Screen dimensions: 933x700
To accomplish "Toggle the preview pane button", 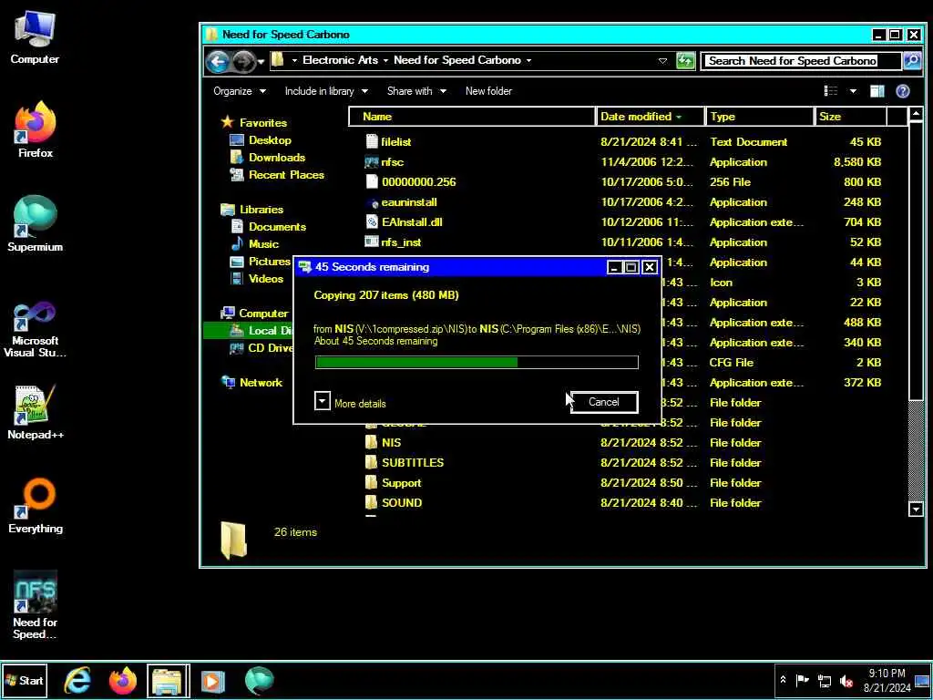I will tap(877, 91).
